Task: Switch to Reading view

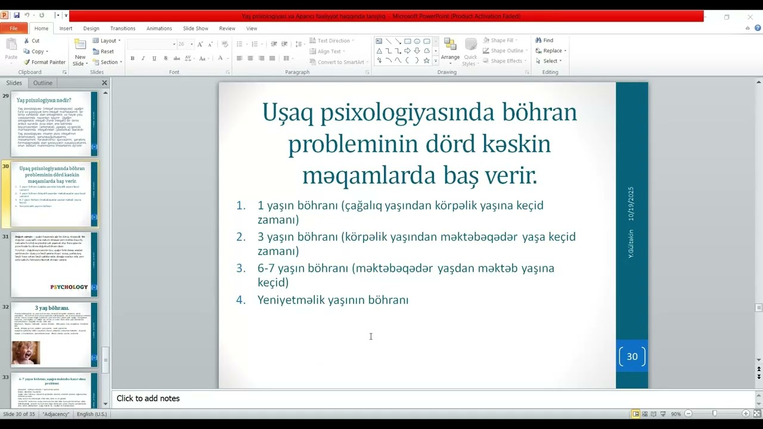Action: click(654, 414)
